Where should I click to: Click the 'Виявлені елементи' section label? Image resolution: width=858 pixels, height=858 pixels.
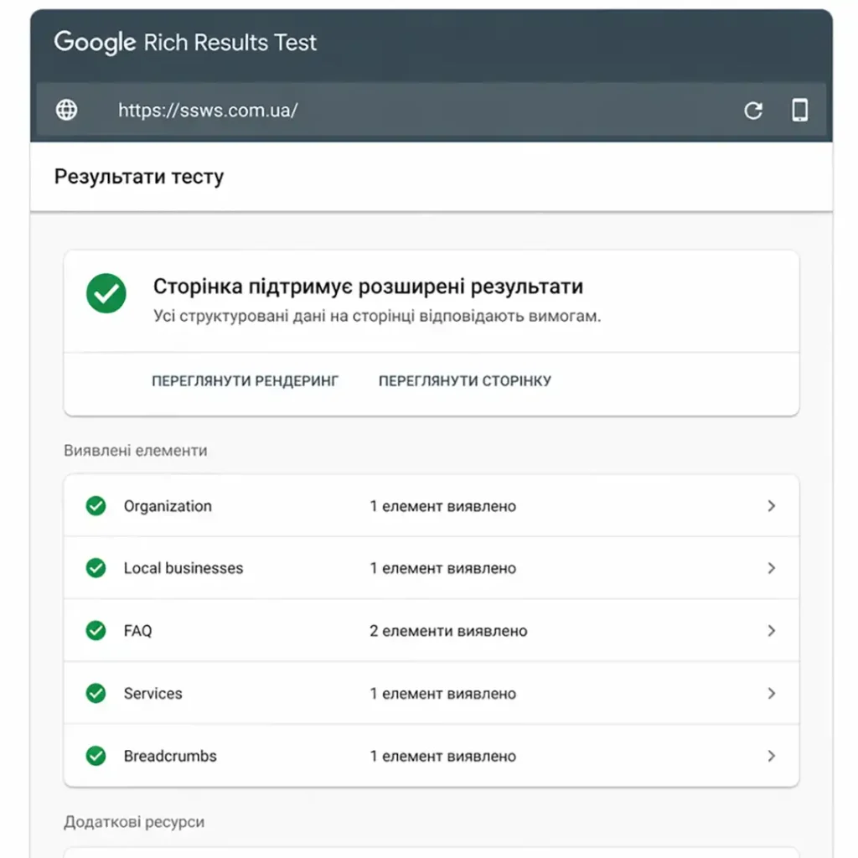(136, 450)
